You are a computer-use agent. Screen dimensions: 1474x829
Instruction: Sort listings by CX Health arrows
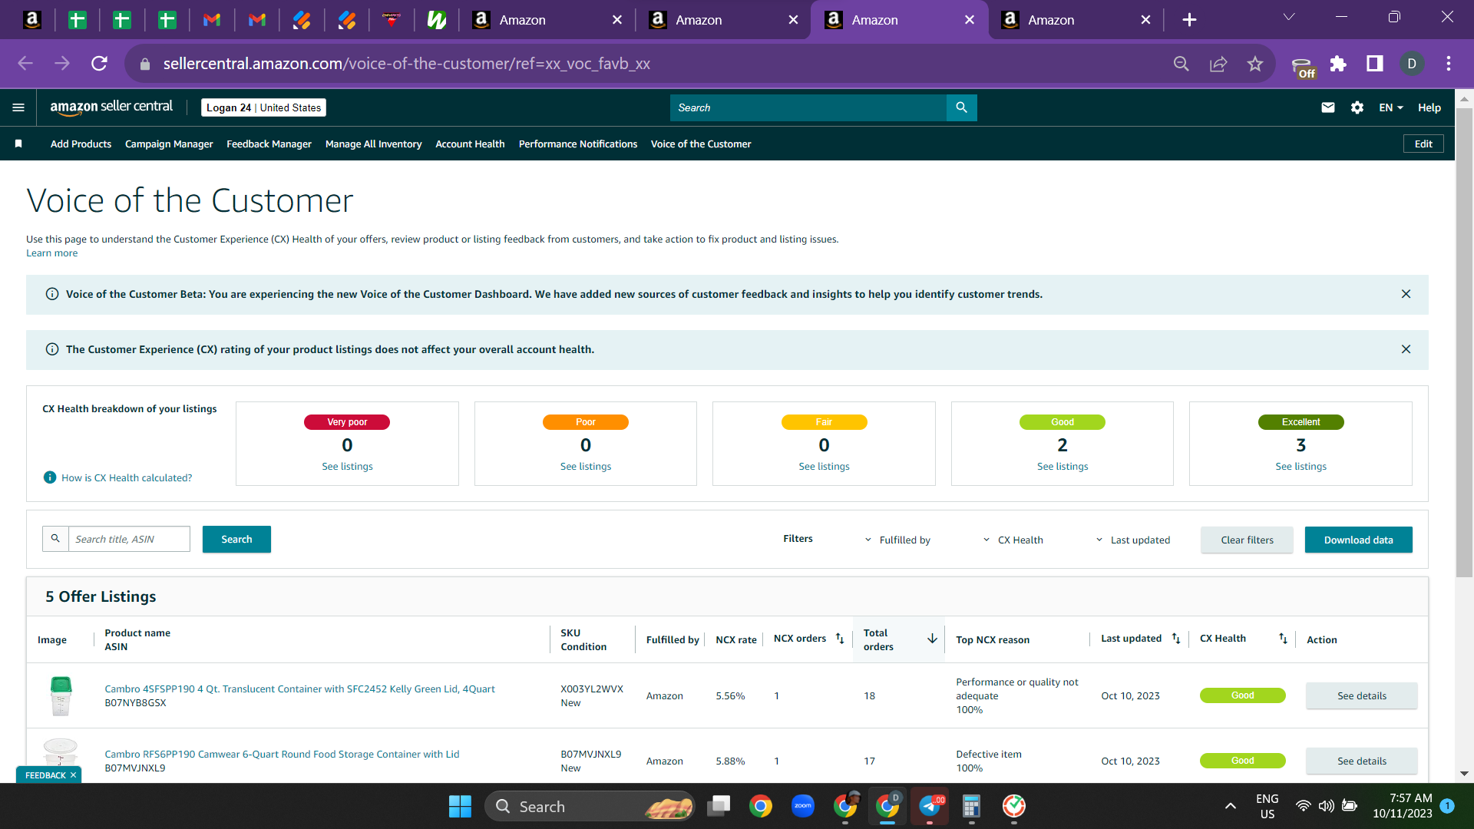(1283, 639)
